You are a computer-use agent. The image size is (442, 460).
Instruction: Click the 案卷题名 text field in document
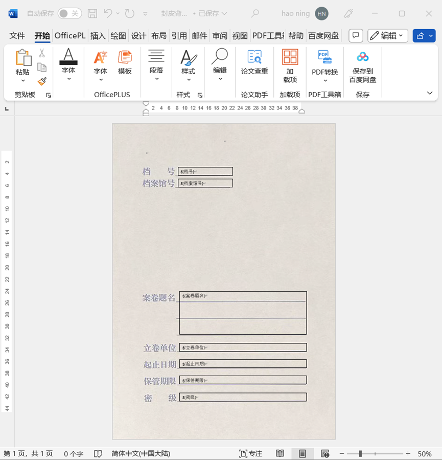point(243,312)
